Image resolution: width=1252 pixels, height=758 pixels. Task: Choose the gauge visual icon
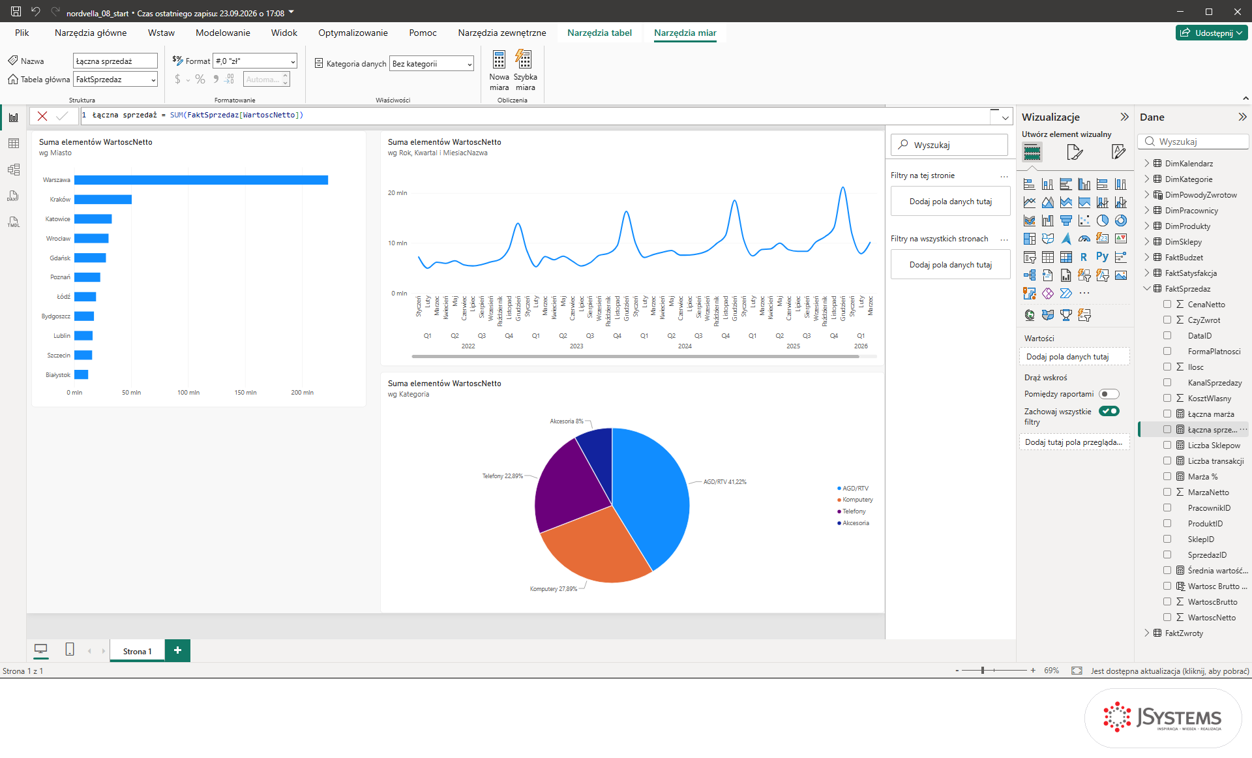(x=1084, y=239)
